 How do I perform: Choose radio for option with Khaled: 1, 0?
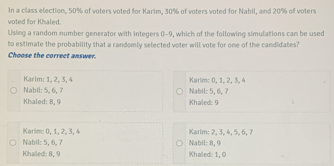pos(179,143)
